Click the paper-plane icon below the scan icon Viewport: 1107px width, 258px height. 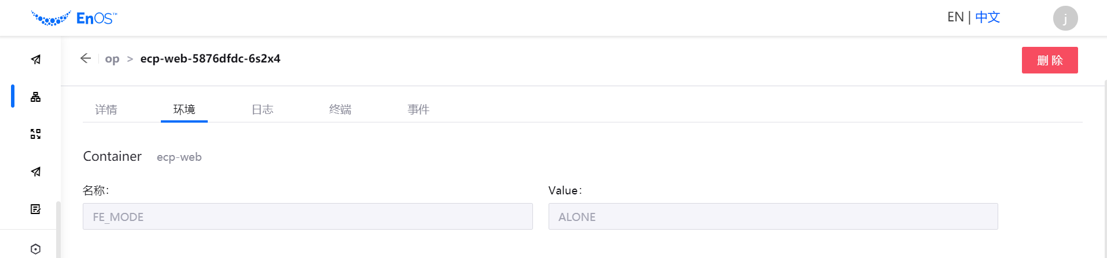(36, 172)
